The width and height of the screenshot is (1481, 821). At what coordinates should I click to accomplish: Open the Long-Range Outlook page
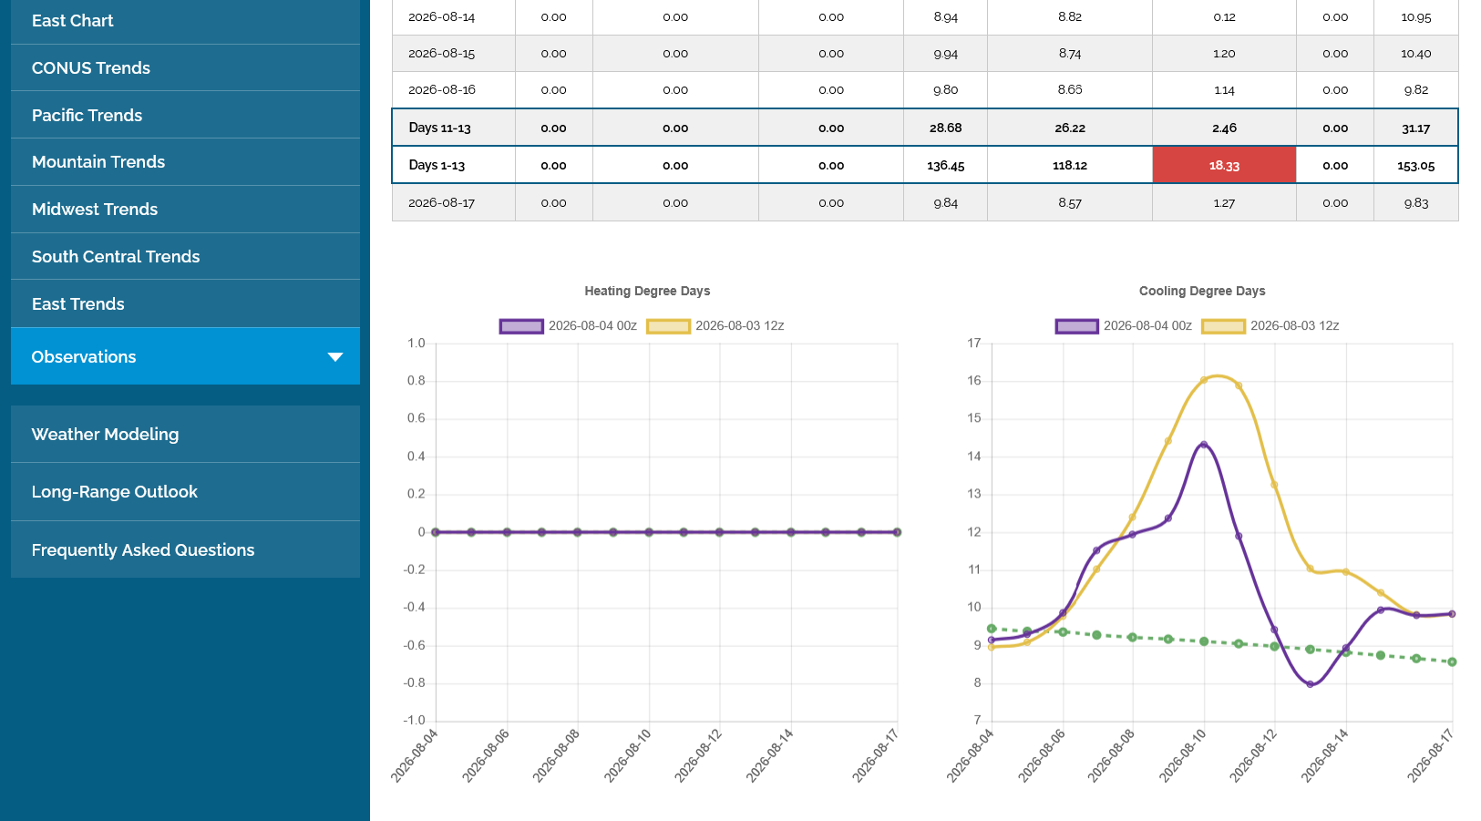[185, 492]
